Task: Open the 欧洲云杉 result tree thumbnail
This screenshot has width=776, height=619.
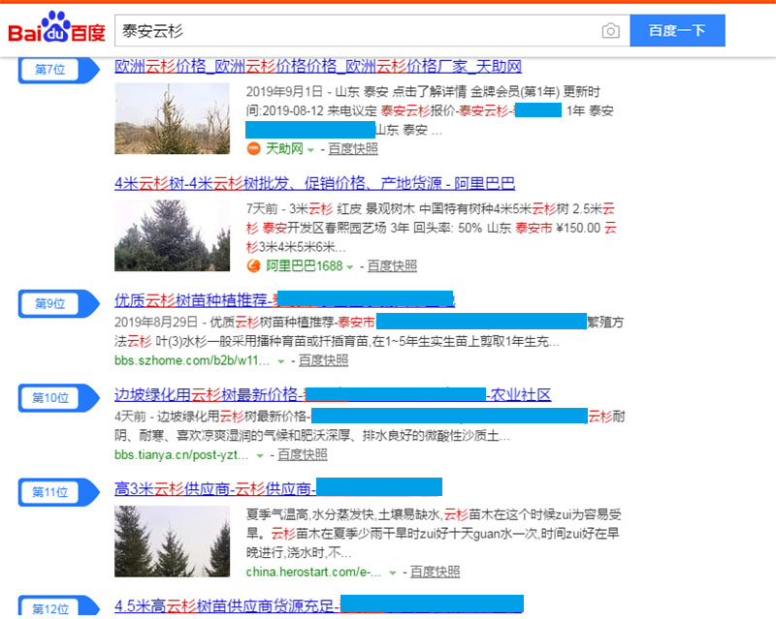Action: [173, 118]
